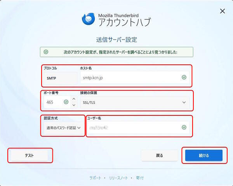Expand the 認証方式 authentication method dropdown
The image size is (233, 186).
(64, 128)
